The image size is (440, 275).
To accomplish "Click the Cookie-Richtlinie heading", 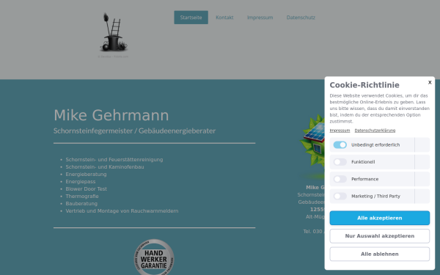I will (364, 85).
